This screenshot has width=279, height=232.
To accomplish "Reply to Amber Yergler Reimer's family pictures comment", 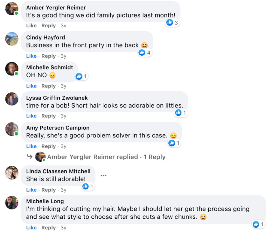I will (48, 26).
